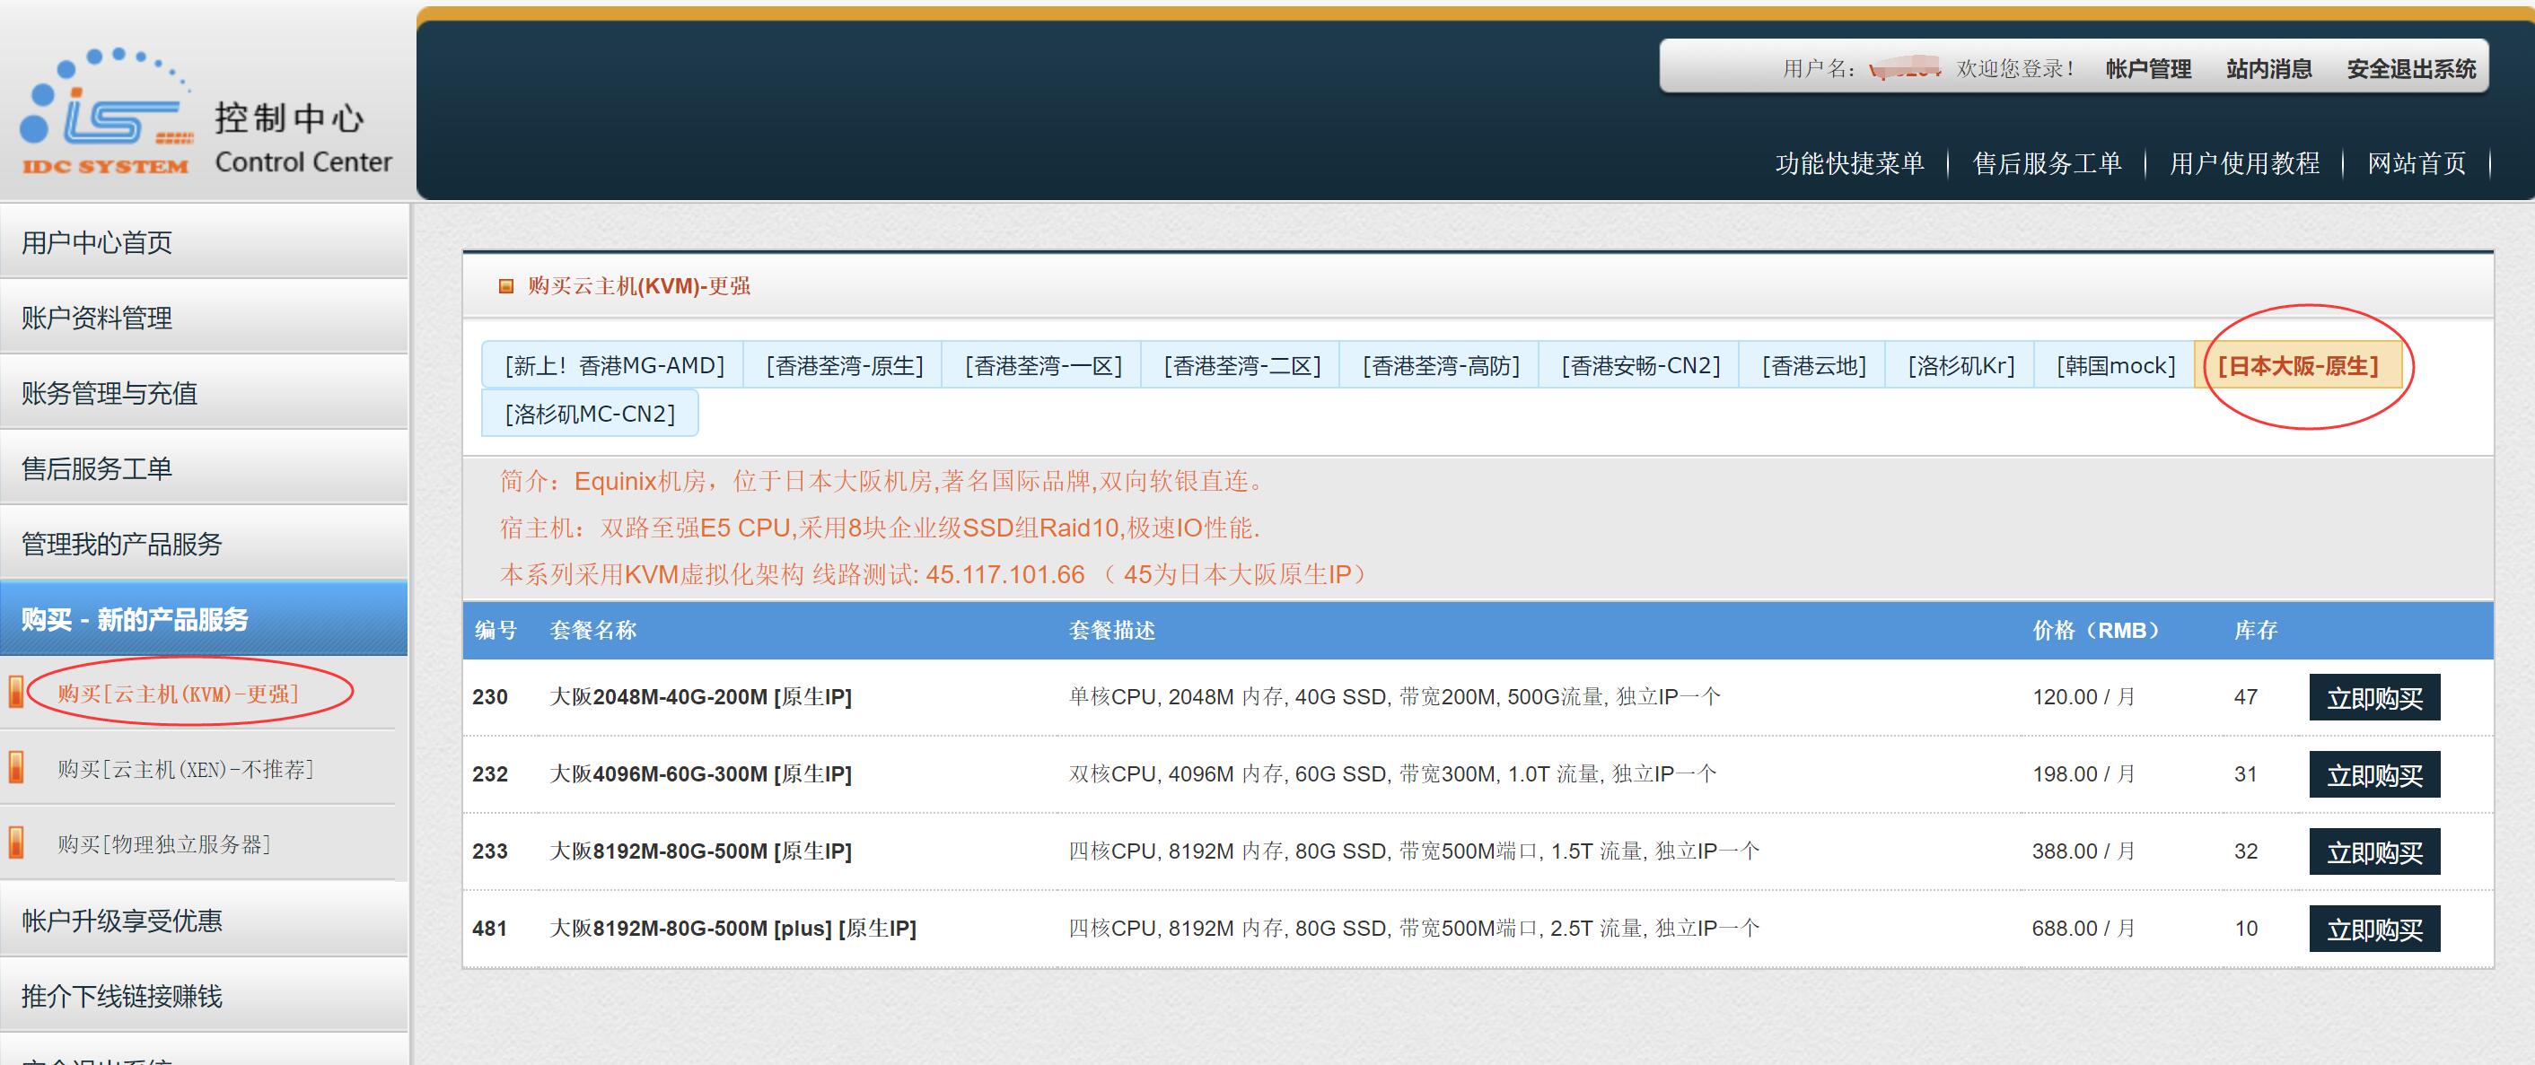Open 售后服务工单 in header navigation
This screenshot has height=1065, width=2535.
(2047, 163)
